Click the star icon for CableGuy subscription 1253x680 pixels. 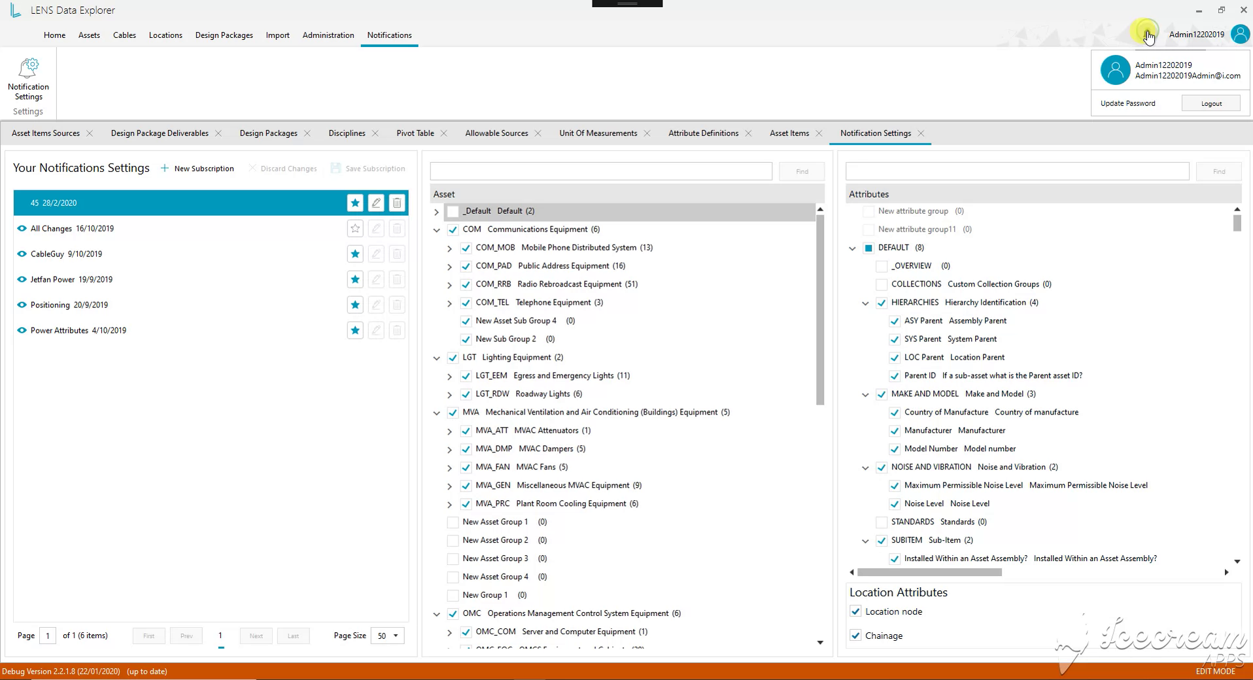(x=355, y=254)
